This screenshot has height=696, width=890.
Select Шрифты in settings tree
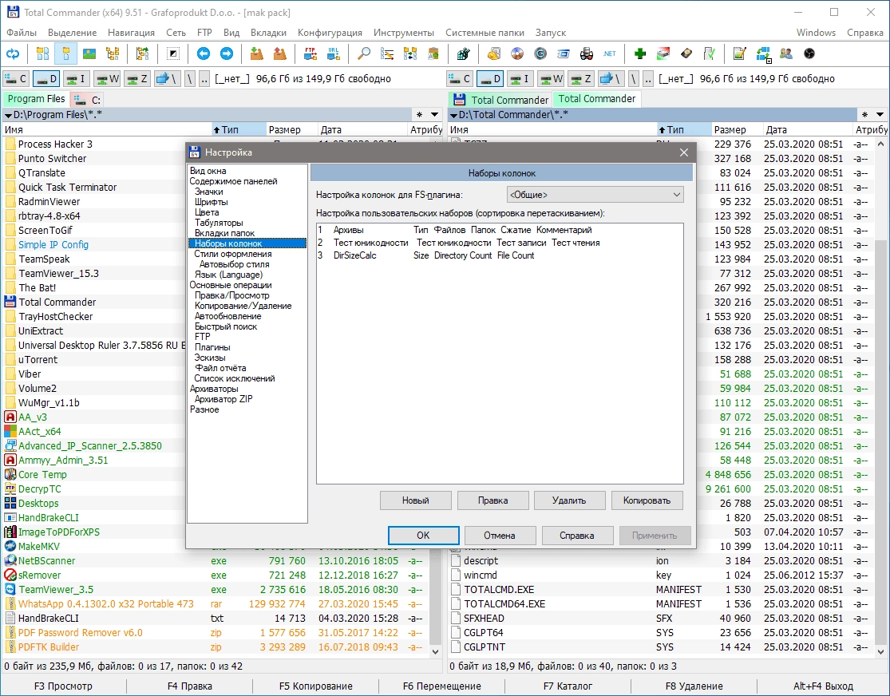point(212,201)
